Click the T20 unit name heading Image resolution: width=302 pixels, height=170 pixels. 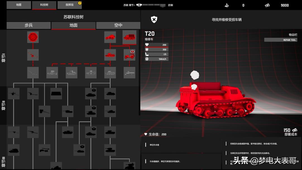click(150, 34)
